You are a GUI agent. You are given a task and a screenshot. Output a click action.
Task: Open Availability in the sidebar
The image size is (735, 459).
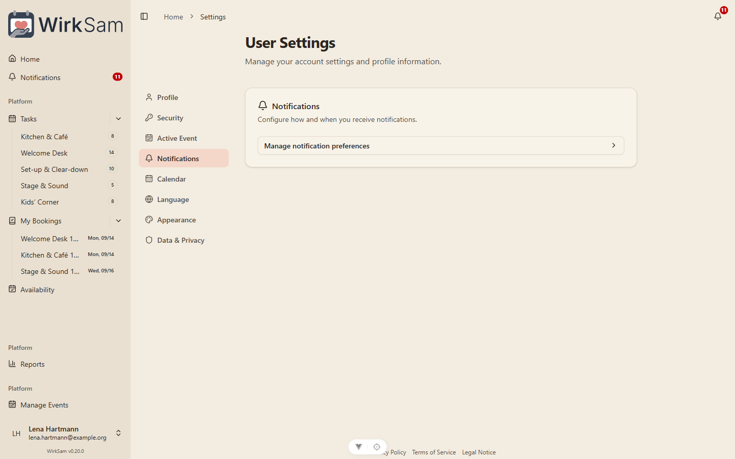coord(65,289)
